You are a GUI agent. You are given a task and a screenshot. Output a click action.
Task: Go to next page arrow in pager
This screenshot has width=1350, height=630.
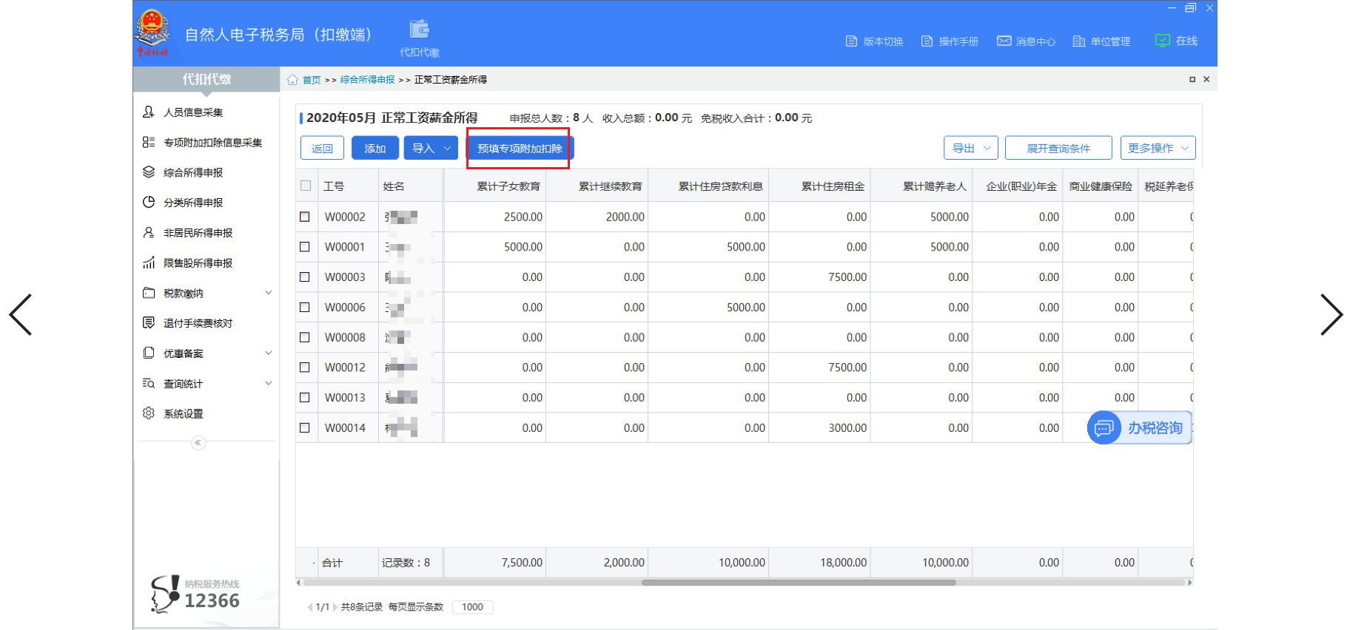(335, 608)
